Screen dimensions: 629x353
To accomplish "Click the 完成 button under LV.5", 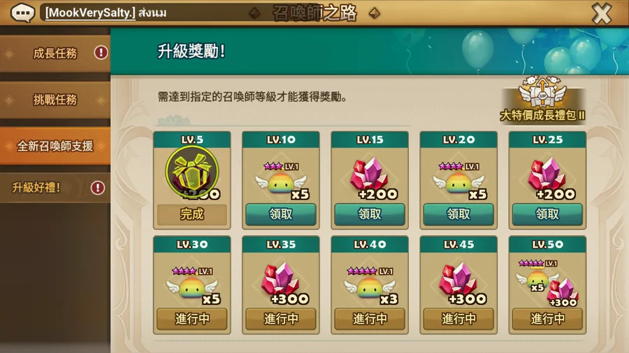I will (192, 215).
